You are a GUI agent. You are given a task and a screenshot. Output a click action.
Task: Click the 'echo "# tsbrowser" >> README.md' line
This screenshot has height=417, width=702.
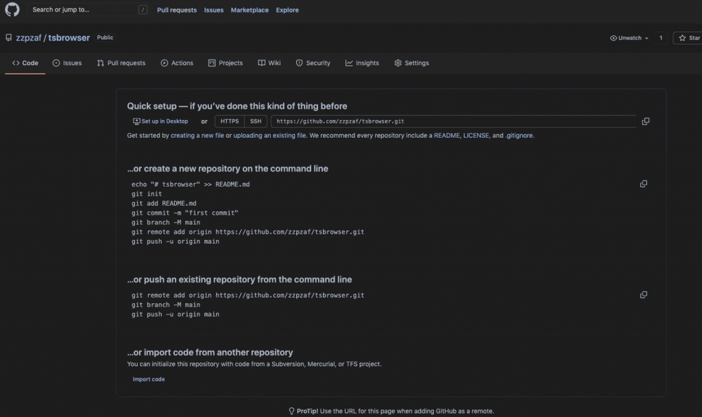(x=191, y=184)
